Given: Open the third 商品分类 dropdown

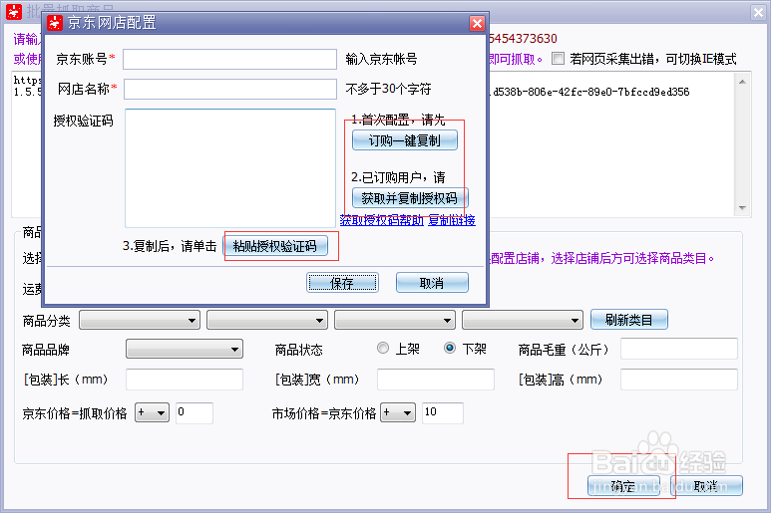Looking at the screenshot, I should (x=395, y=320).
